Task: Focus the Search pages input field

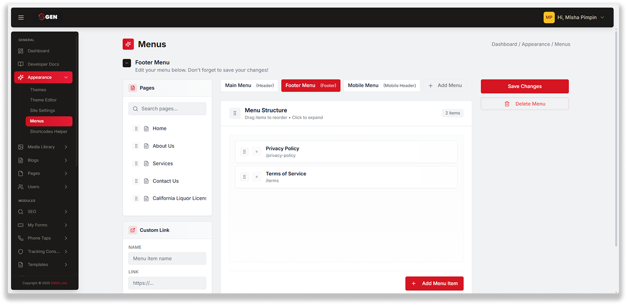Action: click(167, 109)
